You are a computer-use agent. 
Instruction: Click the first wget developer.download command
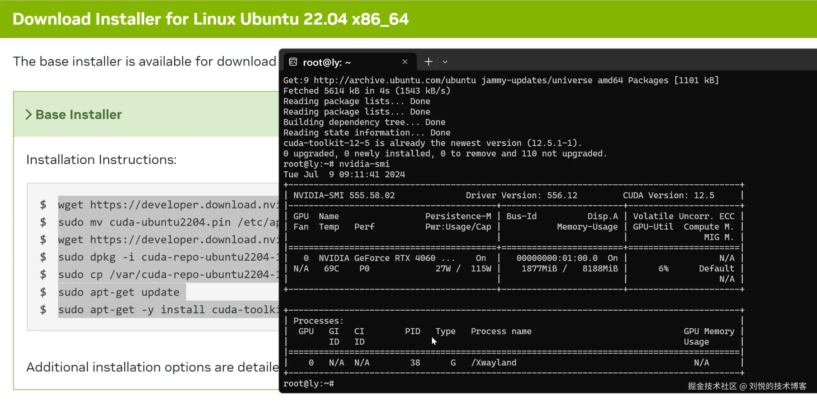coord(168,205)
